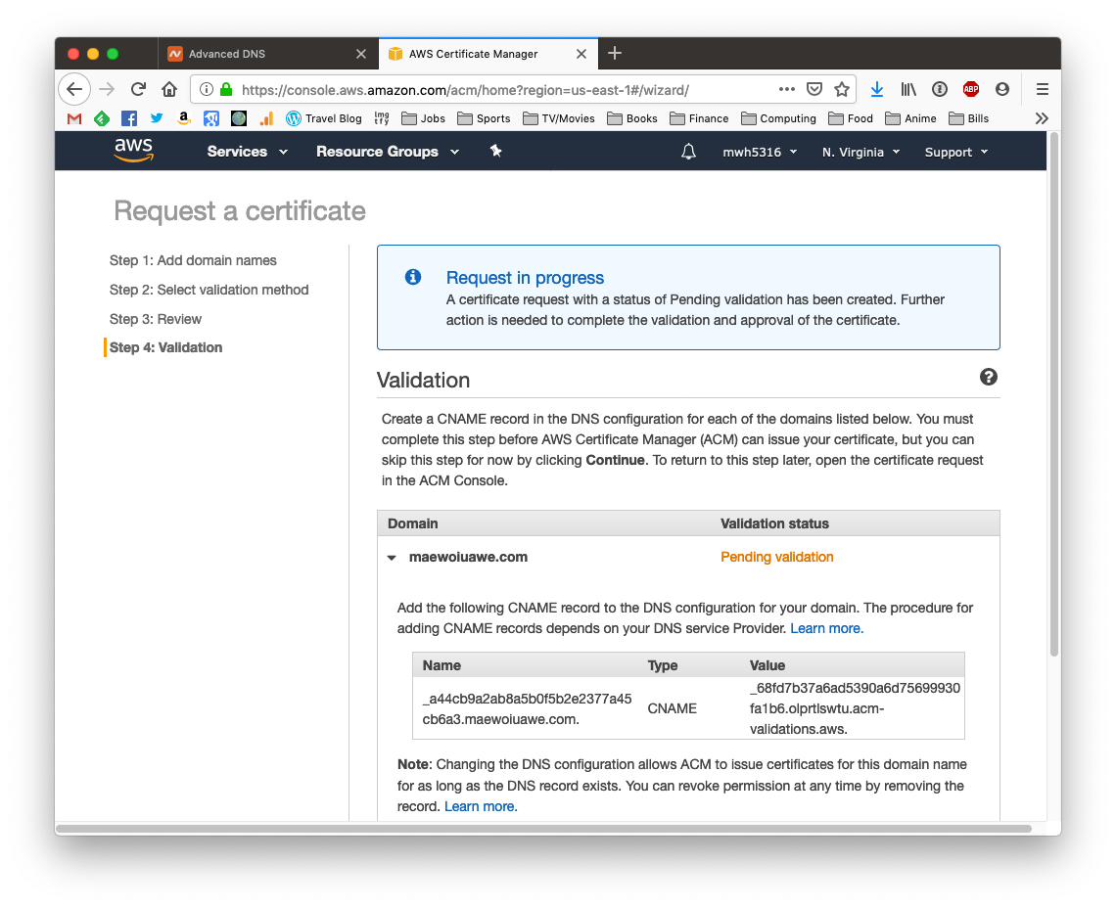The image size is (1116, 908).
Task: Click the site information icon in address bar
Action: (x=207, y=90)
